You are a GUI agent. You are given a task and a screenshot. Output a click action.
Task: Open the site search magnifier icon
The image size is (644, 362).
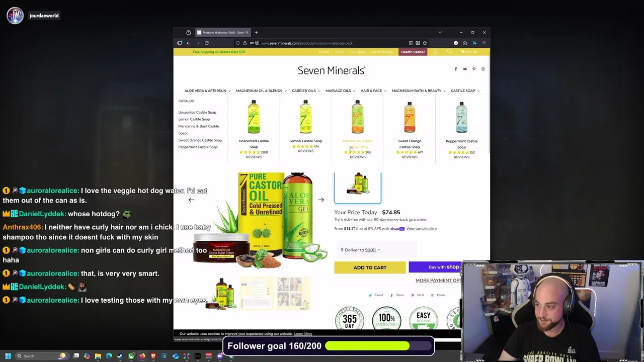(x=450, y=52)
